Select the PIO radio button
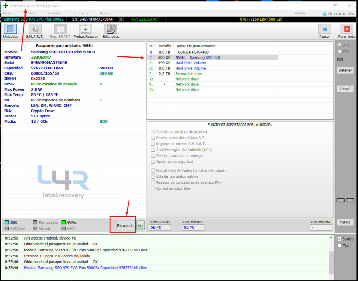Viewport: 358px width, 281px height. [x=340, y=52]
